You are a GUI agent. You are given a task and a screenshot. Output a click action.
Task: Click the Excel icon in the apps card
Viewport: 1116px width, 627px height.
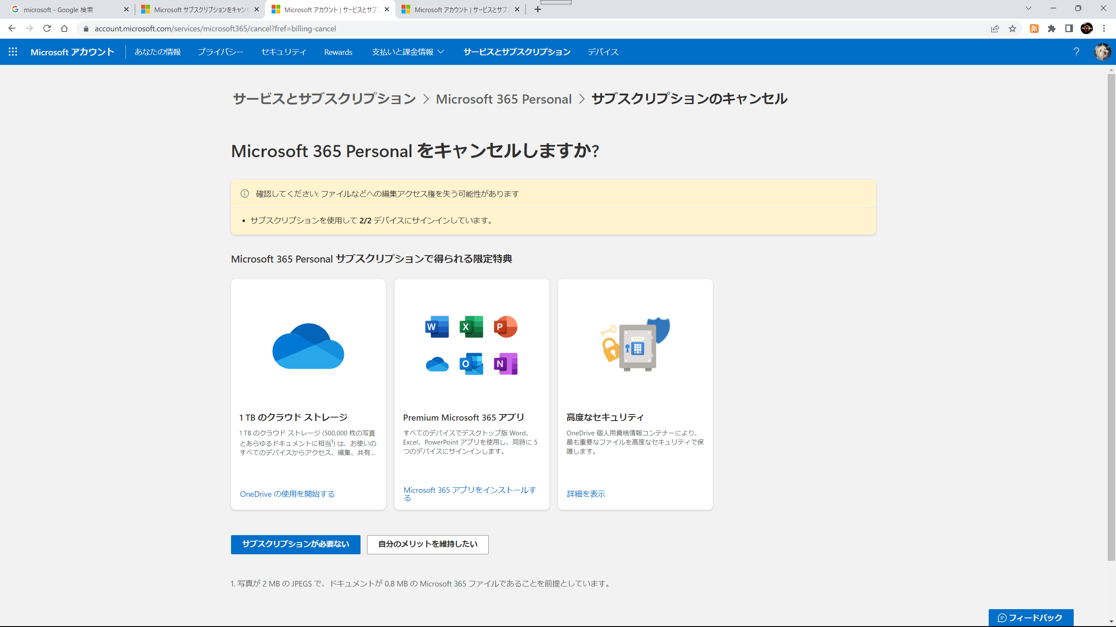click(x=471, y=327)
